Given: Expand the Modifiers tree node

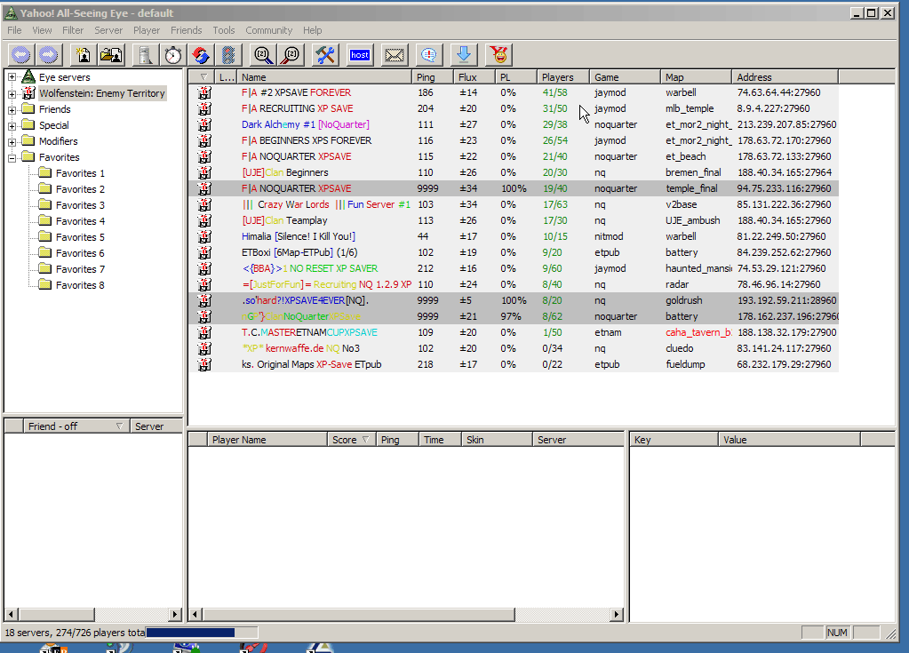Looking at the screenshot, I should coord(12,141).
